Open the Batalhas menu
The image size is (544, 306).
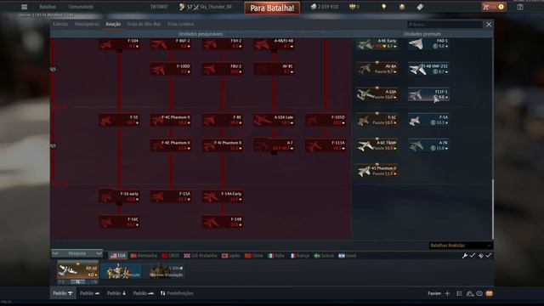[48, 7]
